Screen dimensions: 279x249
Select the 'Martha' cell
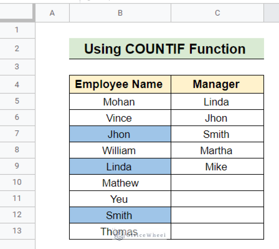pyautogui.click(x=217, y=150)
